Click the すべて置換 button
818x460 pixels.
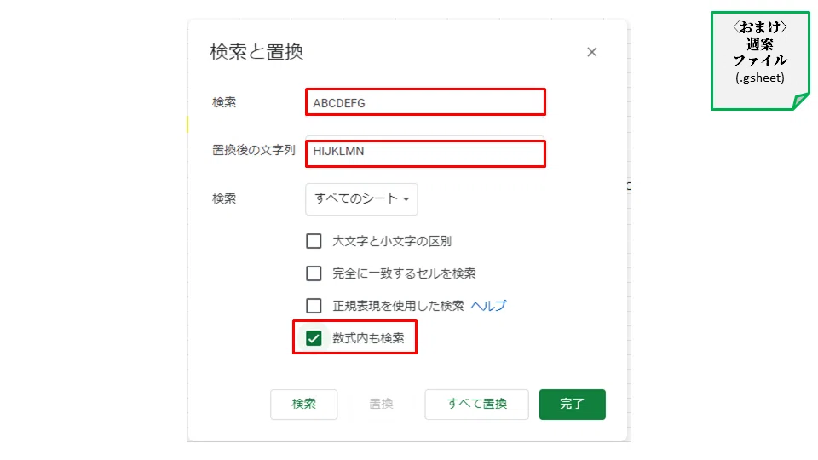point(477,404)
